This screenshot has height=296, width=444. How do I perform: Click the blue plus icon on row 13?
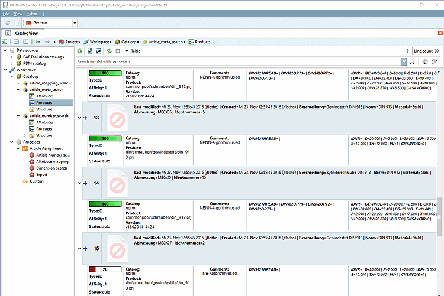click(x=85, y=118)
